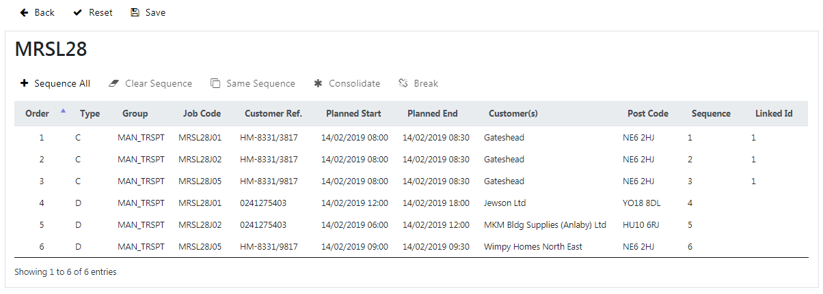Click the Sequence All plus icon

click(x=24, y=83)
